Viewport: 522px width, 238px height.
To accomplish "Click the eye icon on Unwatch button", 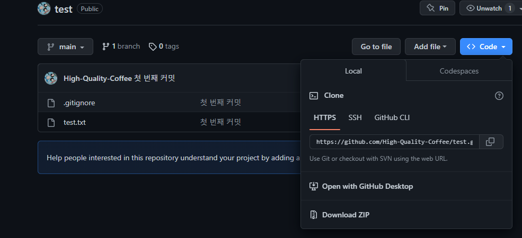I will pyautogui.click(x=471, y=8).
